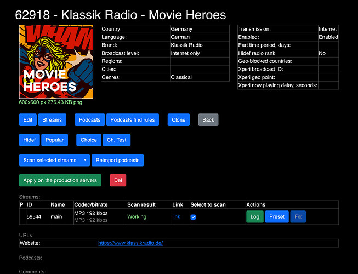Viewport: 358px width, 274px height.
Task: Click the 'Select to scan' column header
Action: (x=208, y=204)
